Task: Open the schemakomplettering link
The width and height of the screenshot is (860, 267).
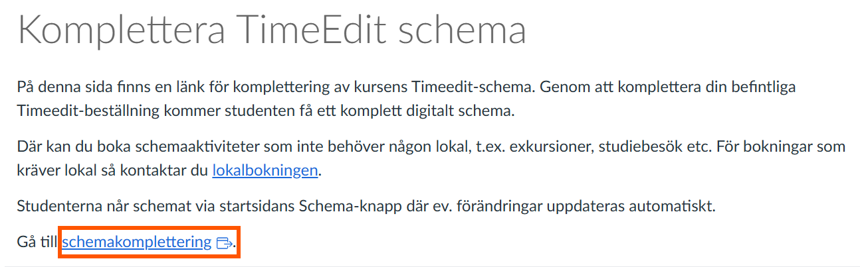Action: [x=137, y=242]
